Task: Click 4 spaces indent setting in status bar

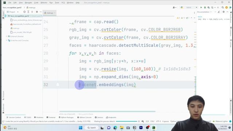Action: click(165, 121)
